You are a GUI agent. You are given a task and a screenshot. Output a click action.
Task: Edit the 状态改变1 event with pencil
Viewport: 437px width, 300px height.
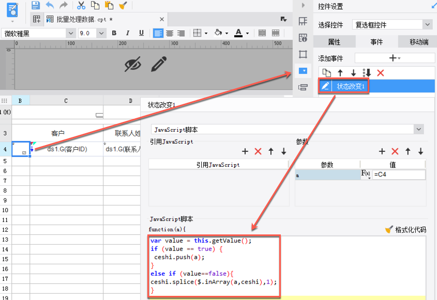tap(325, 86)
